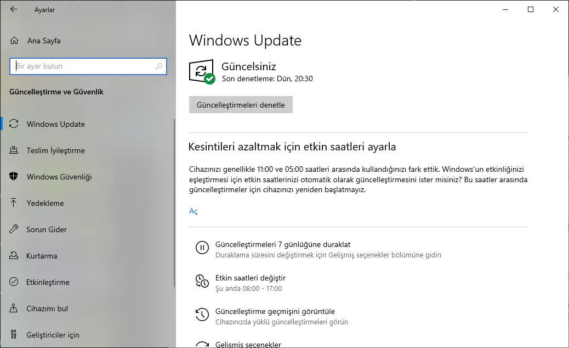The image size is (569, 348).
Task: Click the search magnifier icon
Action: click(x=159, y=66)
